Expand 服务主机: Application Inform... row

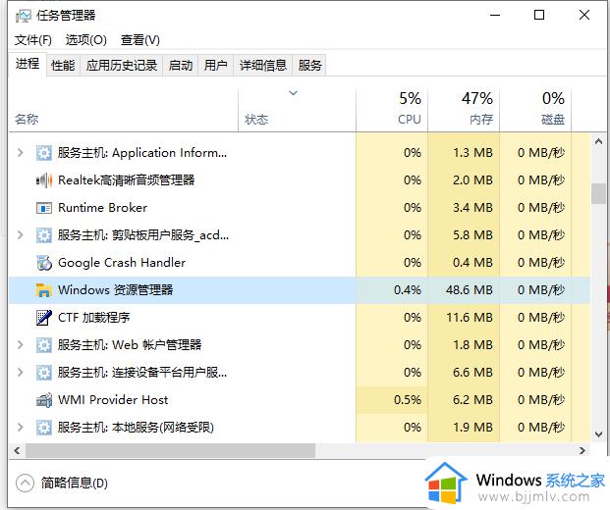point(21,153)
